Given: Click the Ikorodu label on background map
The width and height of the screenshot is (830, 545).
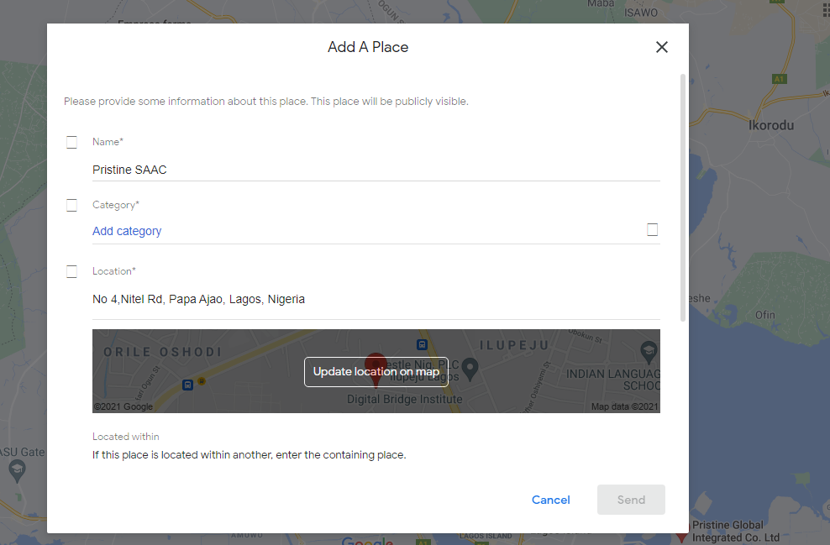Looking at the screenshot, I should pyautogui.click(x=771, y=125).
